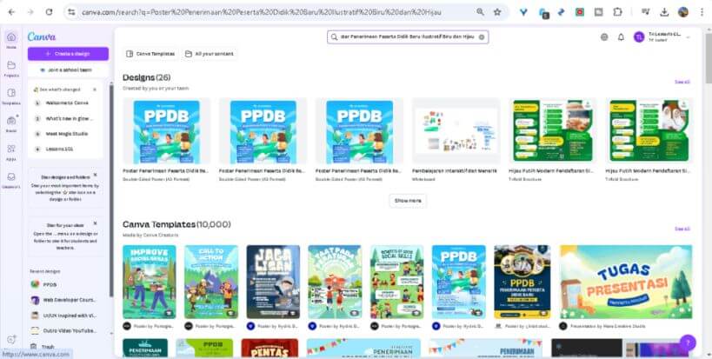
Task: Click the Show more button under Designs
Action: (x=408, y=201)
